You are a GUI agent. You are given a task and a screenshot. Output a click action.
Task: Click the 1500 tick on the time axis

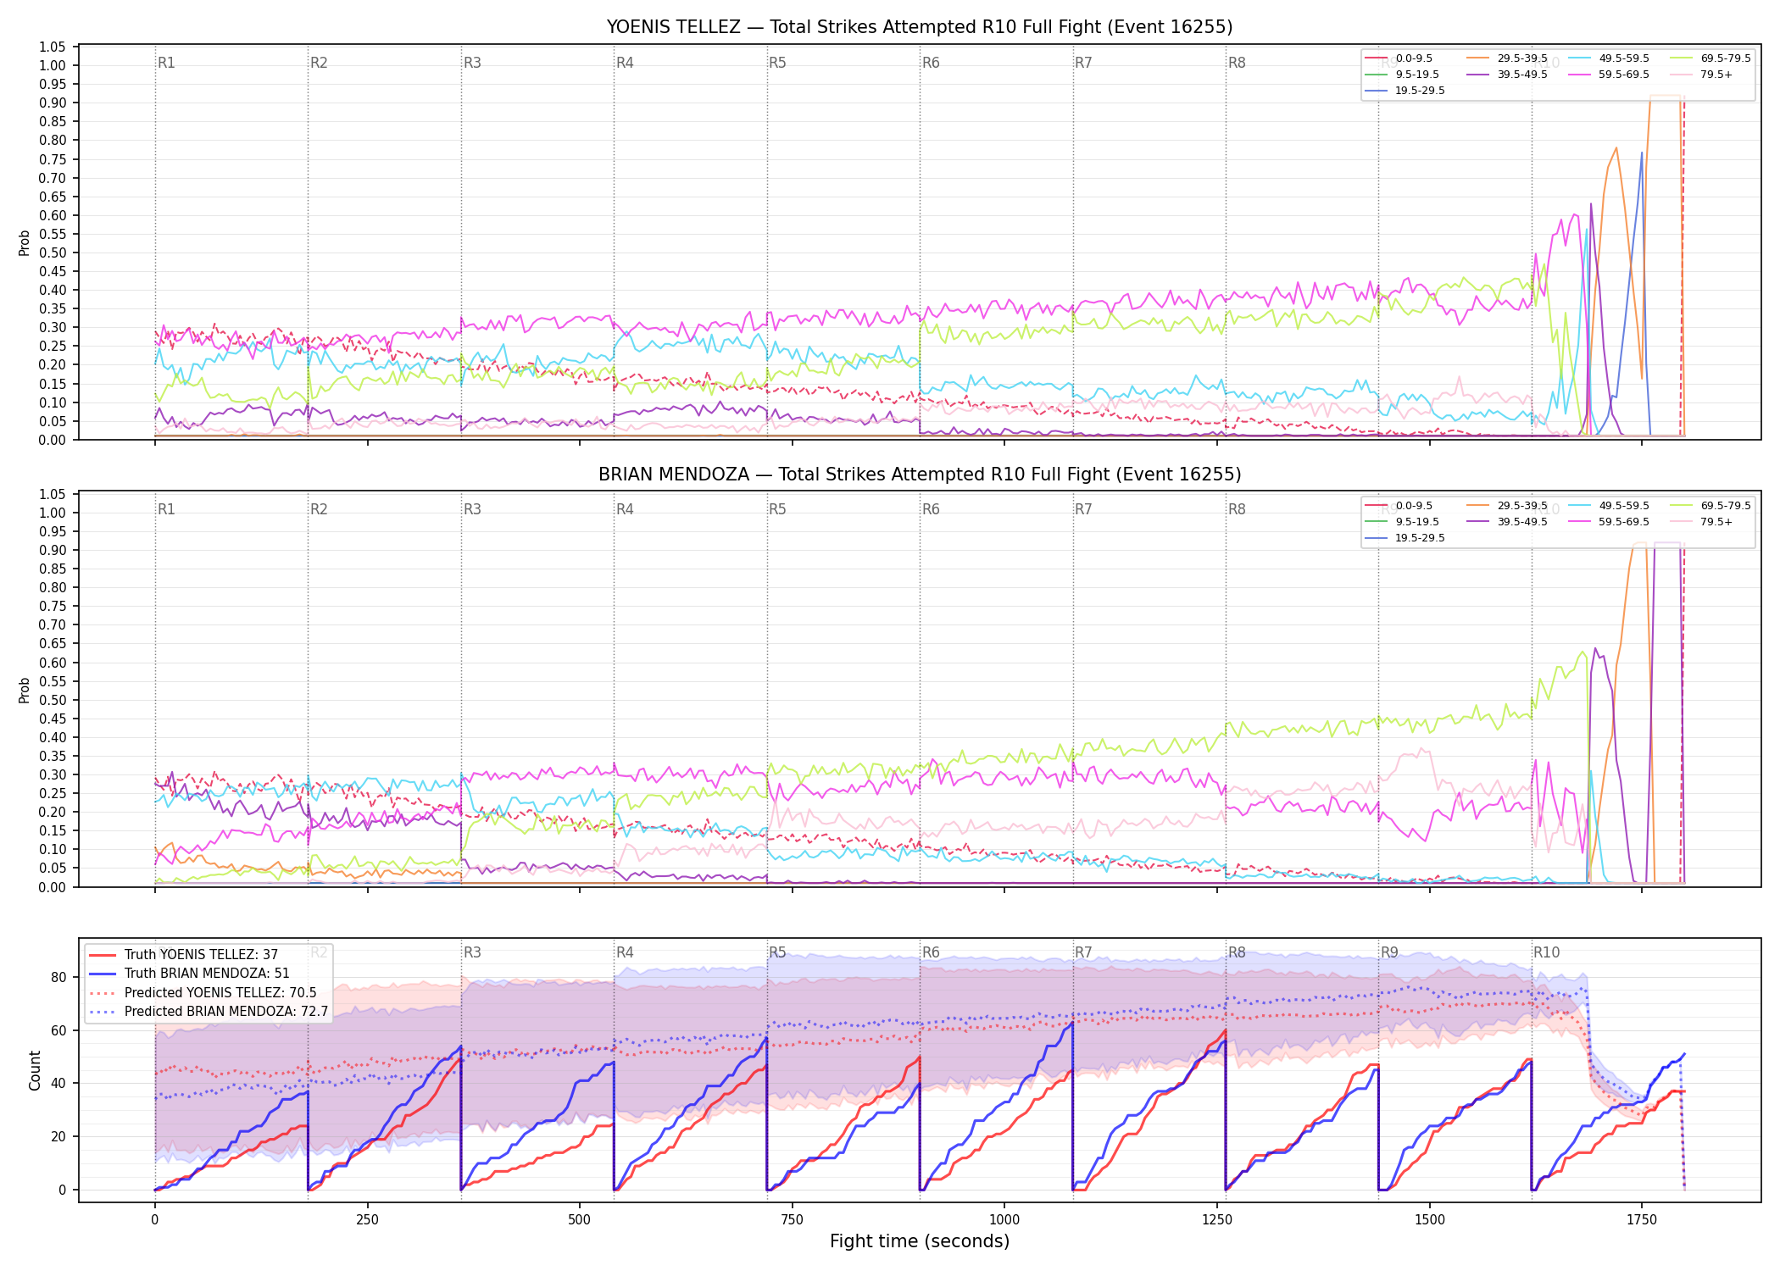1430,1220
